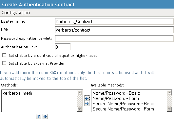Toggle Satisfiable by External Provider checkbox
Image resolution: width=174 pixels, height=119 pixels.
click(x=4, y=63)
